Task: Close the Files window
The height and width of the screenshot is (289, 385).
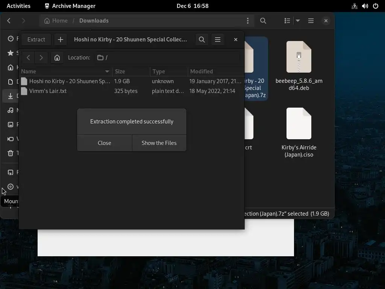Action: point(326,21)
